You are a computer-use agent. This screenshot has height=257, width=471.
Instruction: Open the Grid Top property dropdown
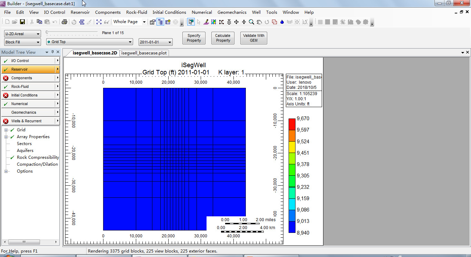89,42
